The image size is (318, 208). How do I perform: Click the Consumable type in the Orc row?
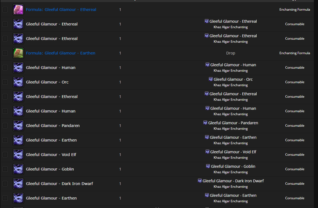pos(295,82)
